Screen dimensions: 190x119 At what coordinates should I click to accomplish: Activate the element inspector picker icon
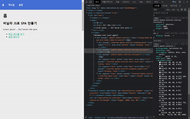click(x=86, y=2)
